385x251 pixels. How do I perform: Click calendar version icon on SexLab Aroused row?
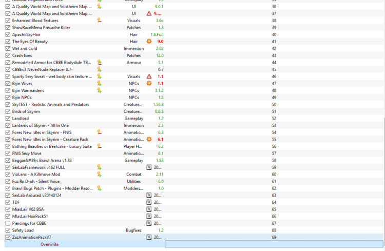pyautogui.click(x=149, y=195)
